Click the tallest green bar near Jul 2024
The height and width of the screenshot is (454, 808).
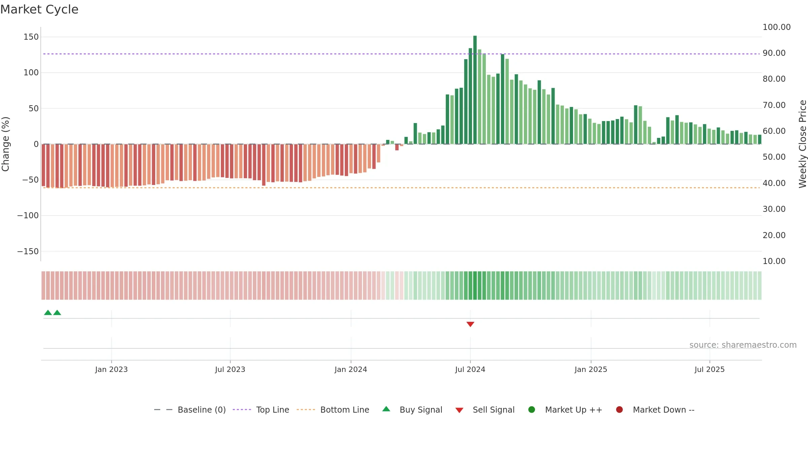[475, 90]
